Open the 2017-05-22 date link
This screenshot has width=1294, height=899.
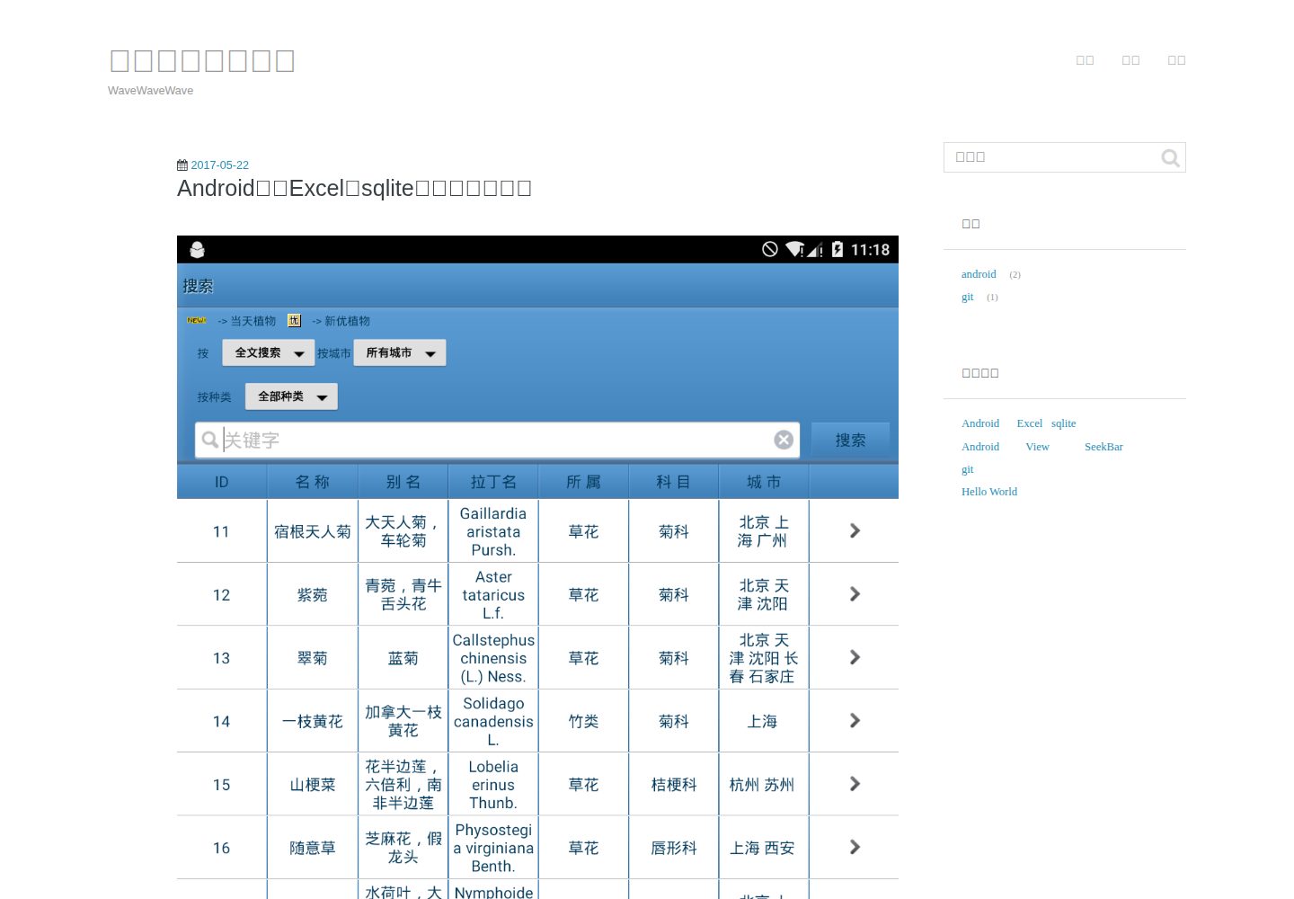coord(219,165)
